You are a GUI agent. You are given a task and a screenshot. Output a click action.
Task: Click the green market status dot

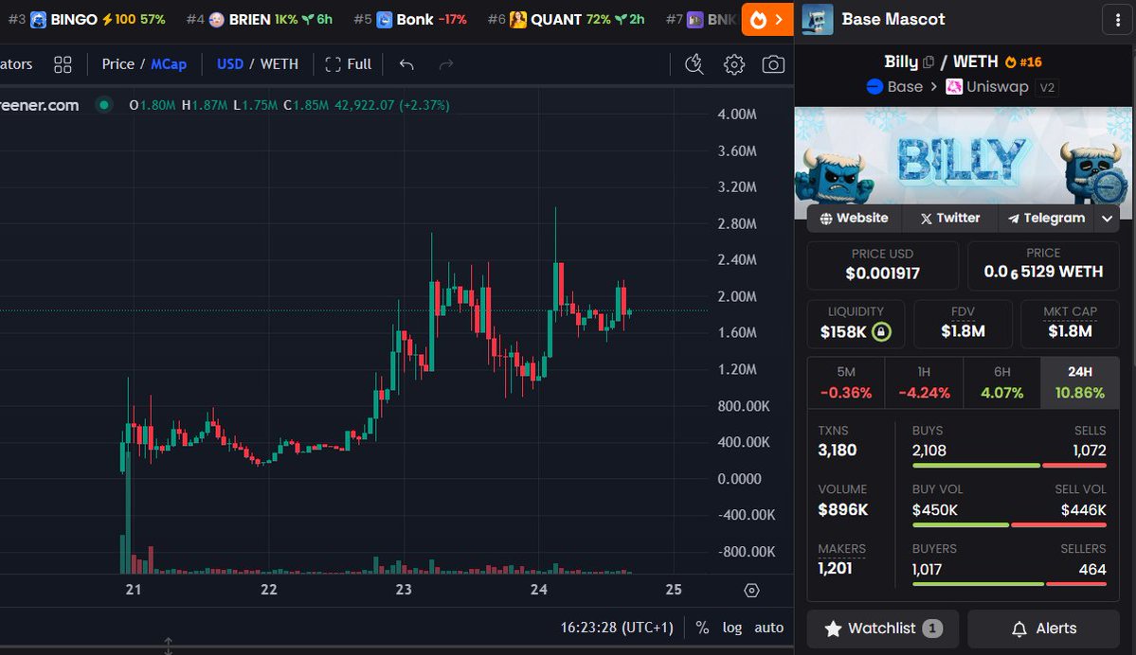point(104,105)
